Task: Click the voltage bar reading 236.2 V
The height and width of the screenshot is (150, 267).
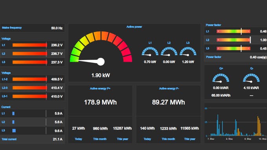Action: (x=29, y=45)
